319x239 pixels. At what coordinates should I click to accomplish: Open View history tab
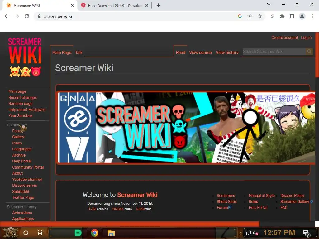point(227,52)
